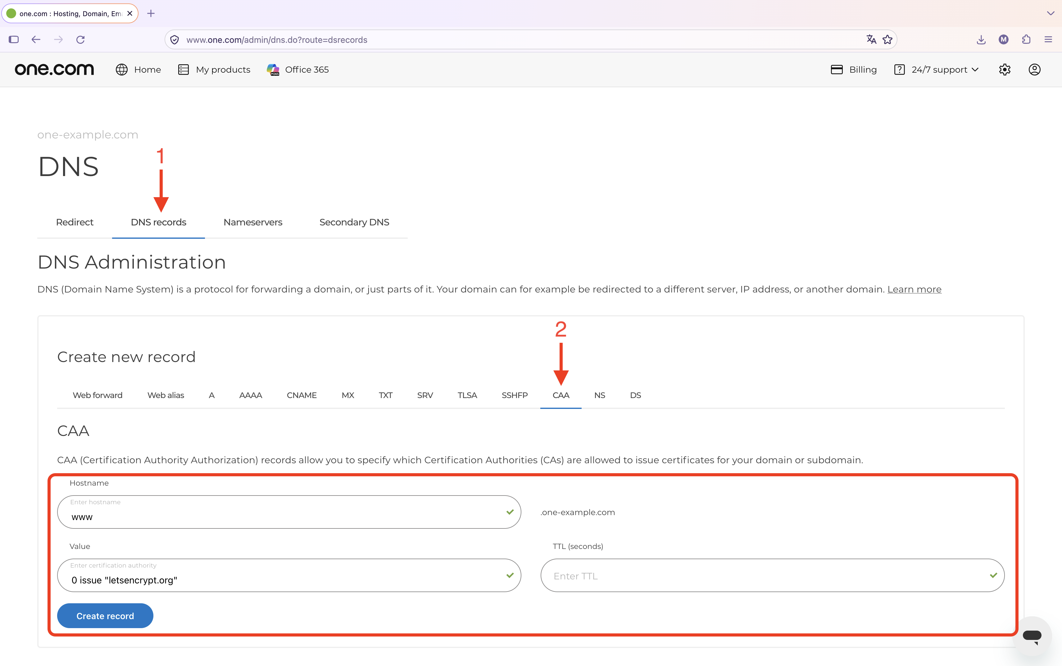Expand the tab list chevron
The height and width of the screenshot is (666, 1062).
(1051, 14)
